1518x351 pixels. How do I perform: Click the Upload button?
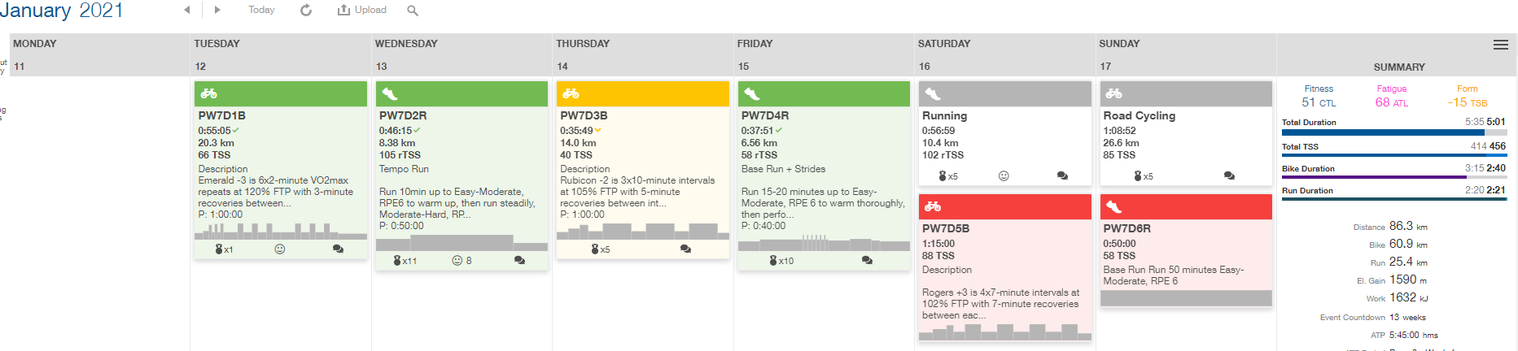pos(362,10)
